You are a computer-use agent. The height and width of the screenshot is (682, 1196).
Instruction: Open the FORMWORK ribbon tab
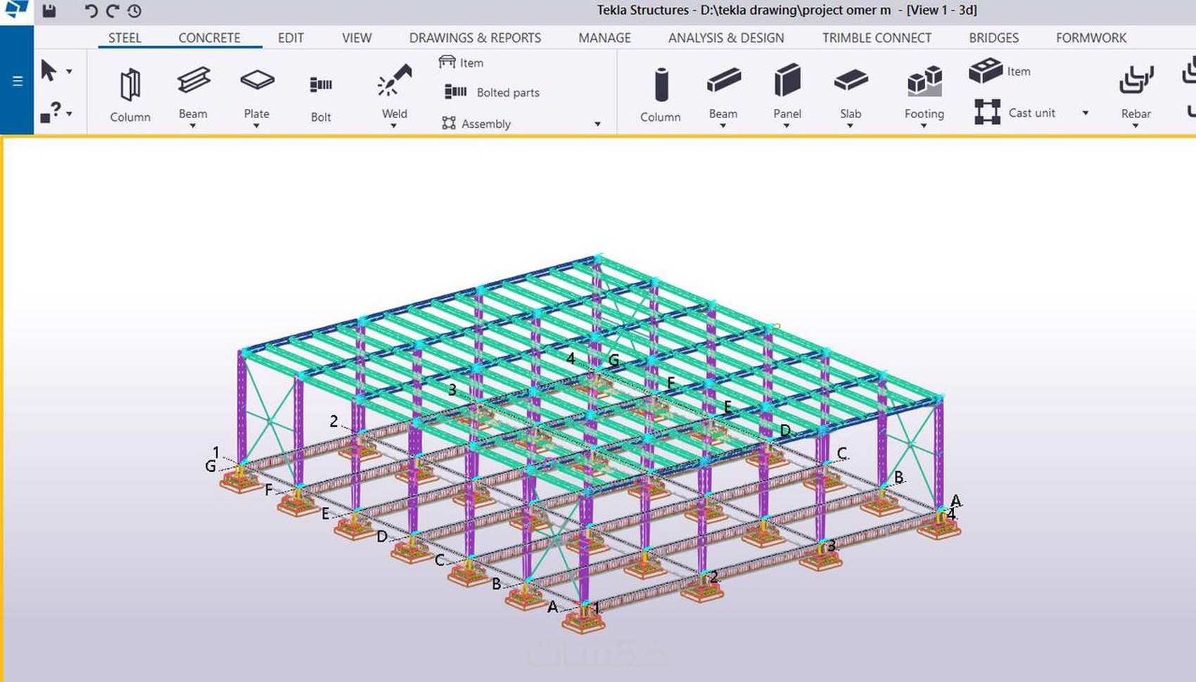[x=1091, y=38]
